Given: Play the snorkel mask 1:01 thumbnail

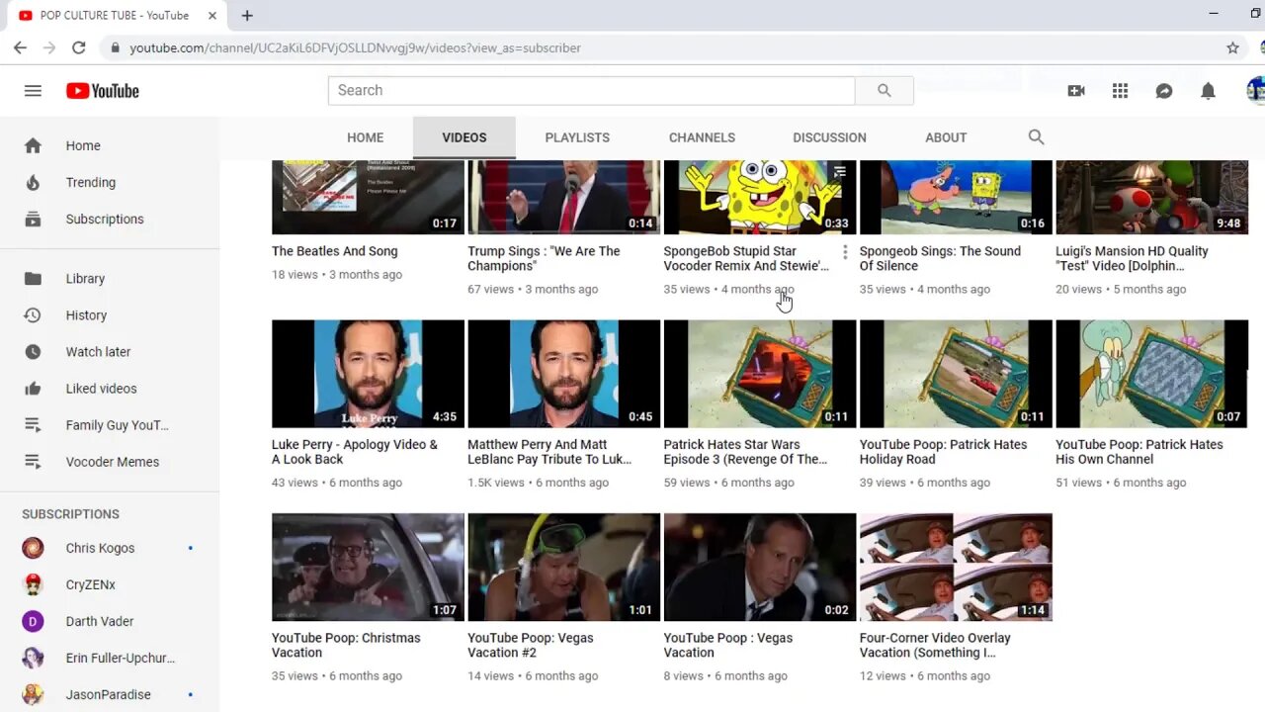Looking at the screenshot, I should click(x=563, y=567).
